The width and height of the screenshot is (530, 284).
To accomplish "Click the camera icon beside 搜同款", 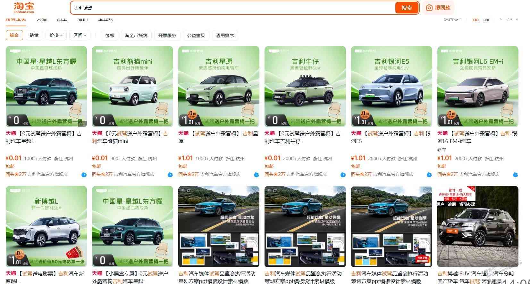I will [x=429, y=8].
